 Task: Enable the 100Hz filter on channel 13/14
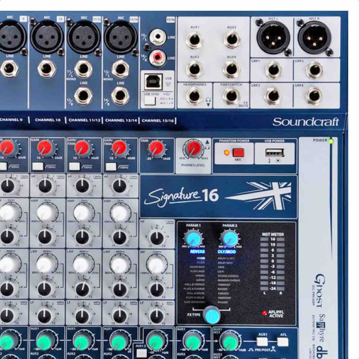(x=111, y=166)
